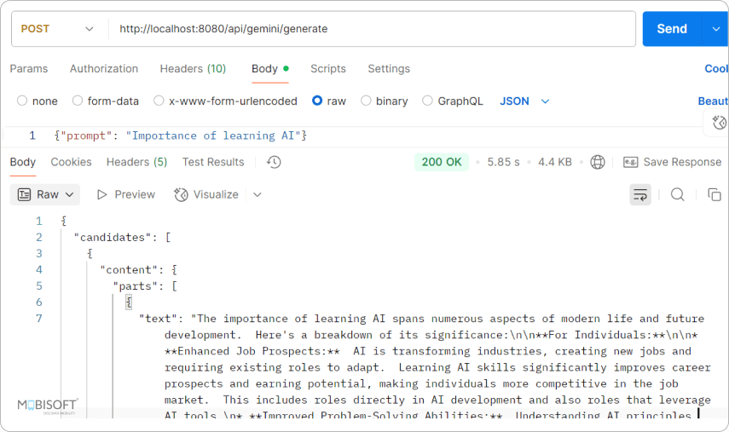
Task: Switch to the Authorization tab
Action: click(x=104, y=68)
